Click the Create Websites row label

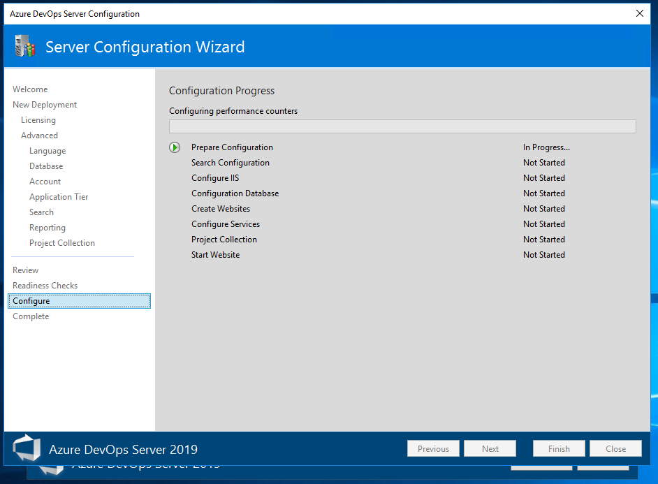pos(221,209)
